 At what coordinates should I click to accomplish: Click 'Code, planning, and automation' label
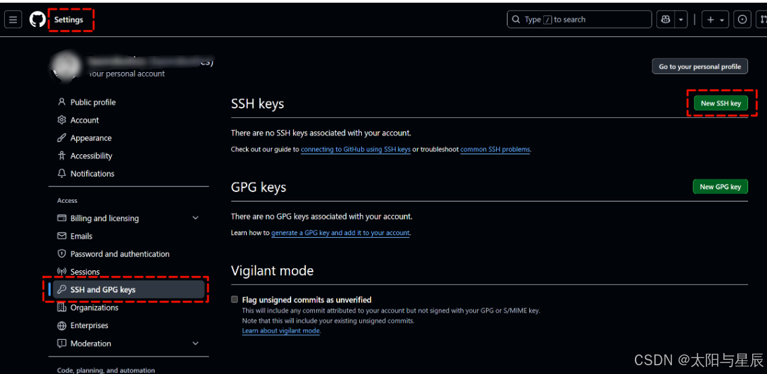106,371
